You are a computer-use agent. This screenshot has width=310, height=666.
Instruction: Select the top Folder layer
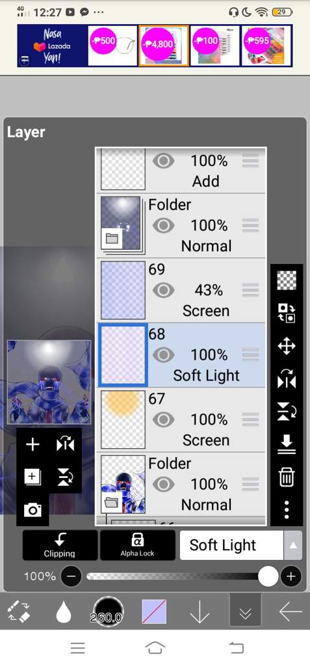181,225
